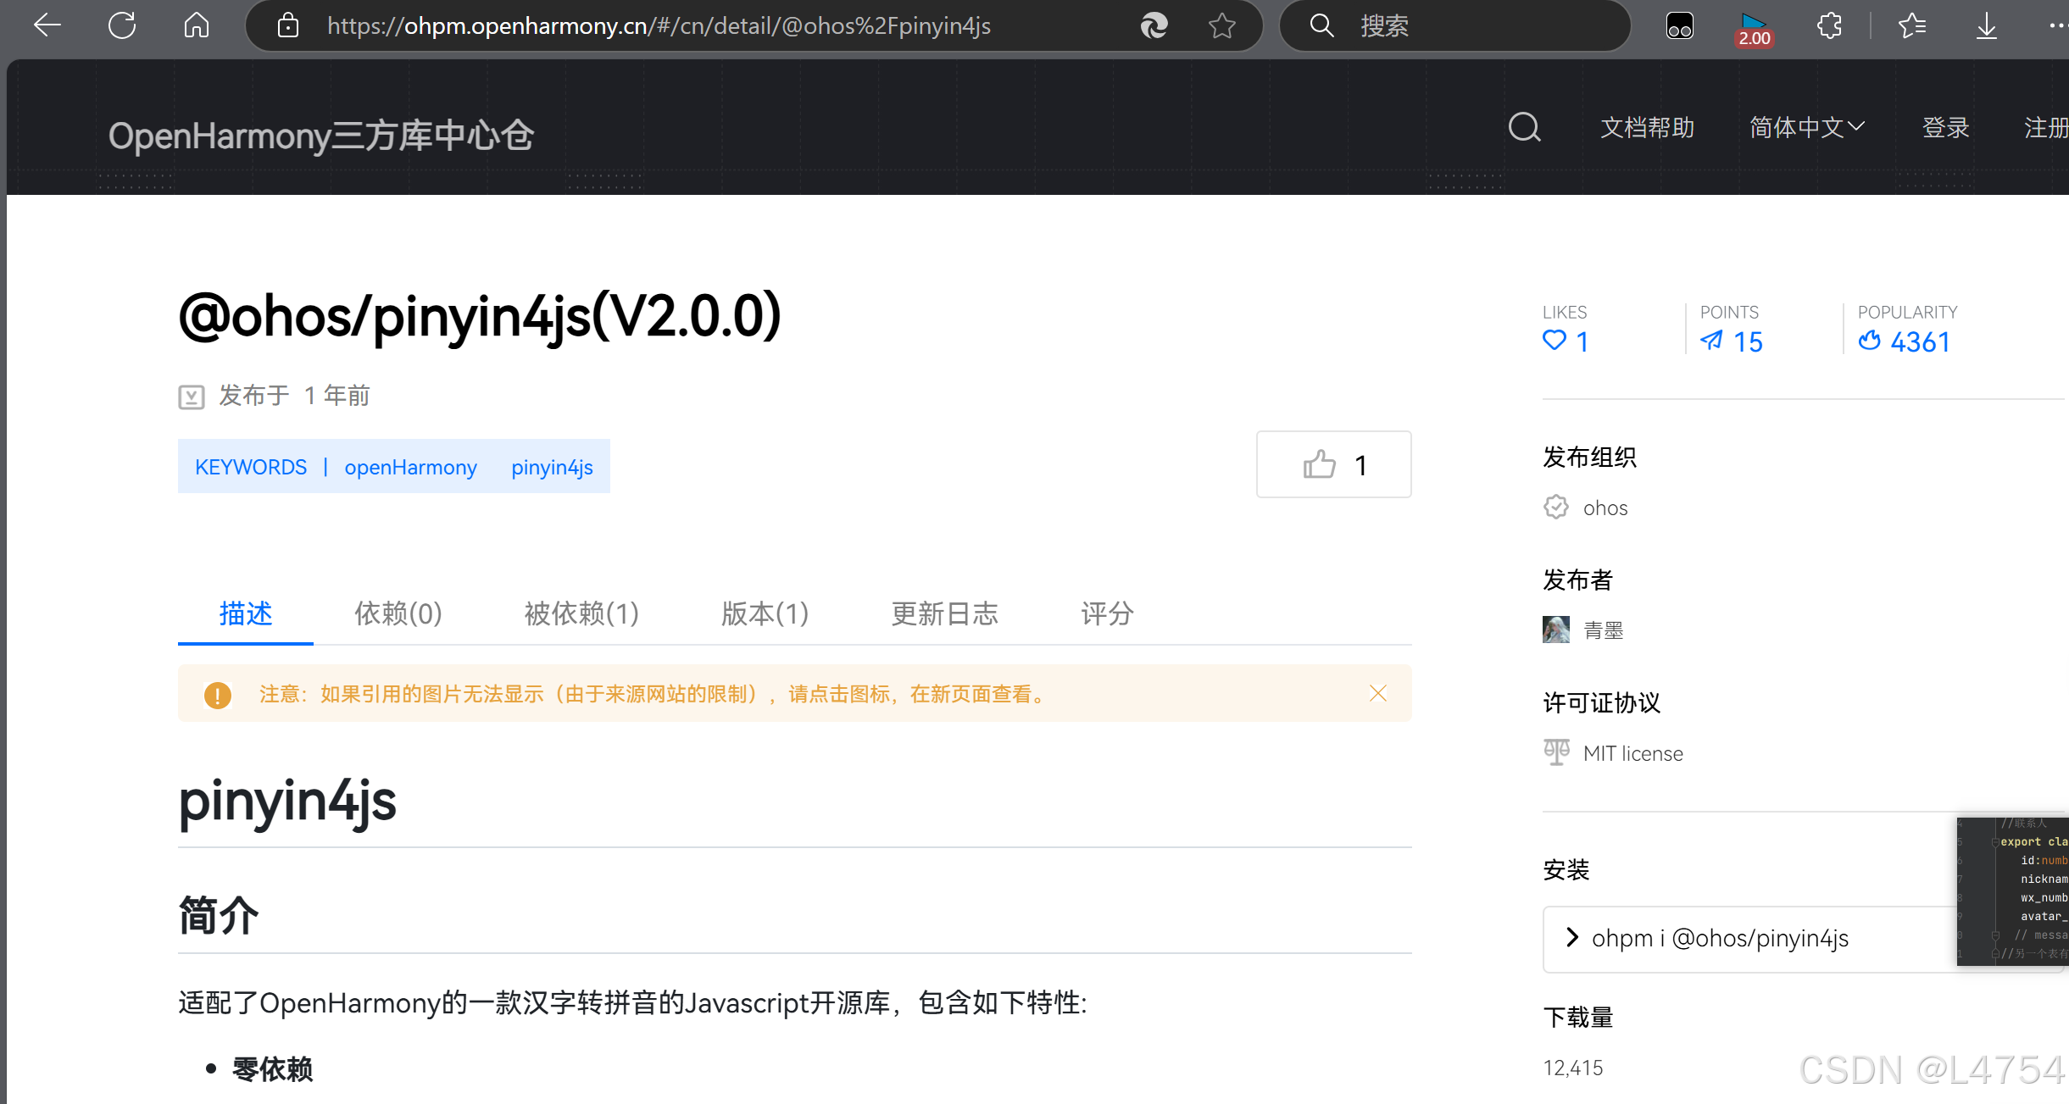Click the arrow before the ohpm install command
Screen dimensions: 2069x1104
tap(1572, 937)
